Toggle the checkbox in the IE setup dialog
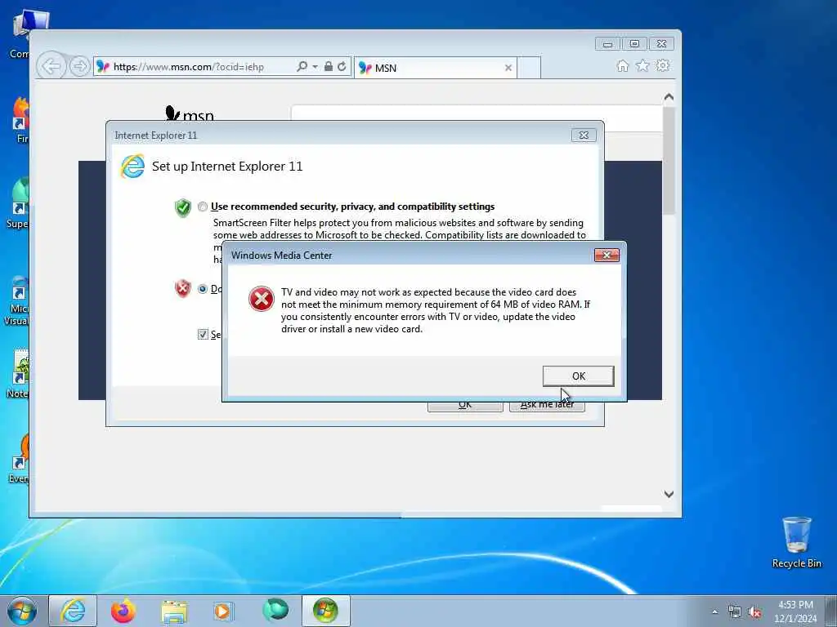The width and height of the screenshot is (837, 627). tap(203, 334)
